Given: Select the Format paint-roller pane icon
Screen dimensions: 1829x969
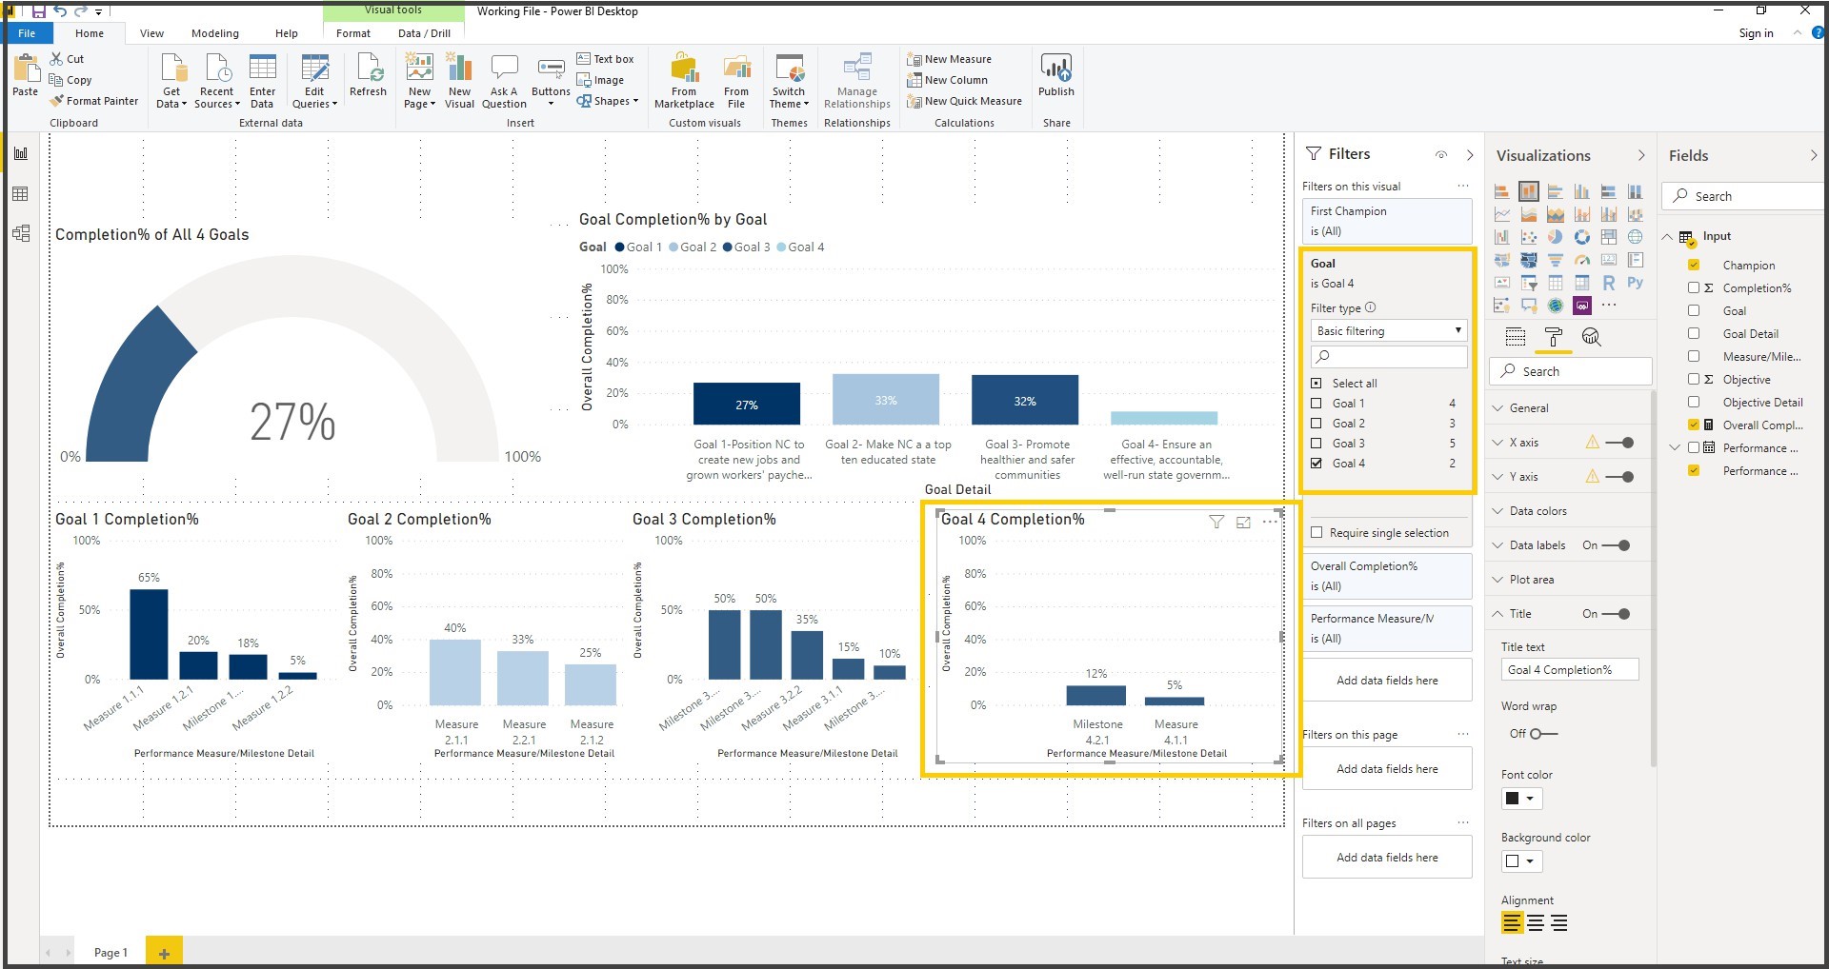Looking at the screenshot, I should [1553, 337].
